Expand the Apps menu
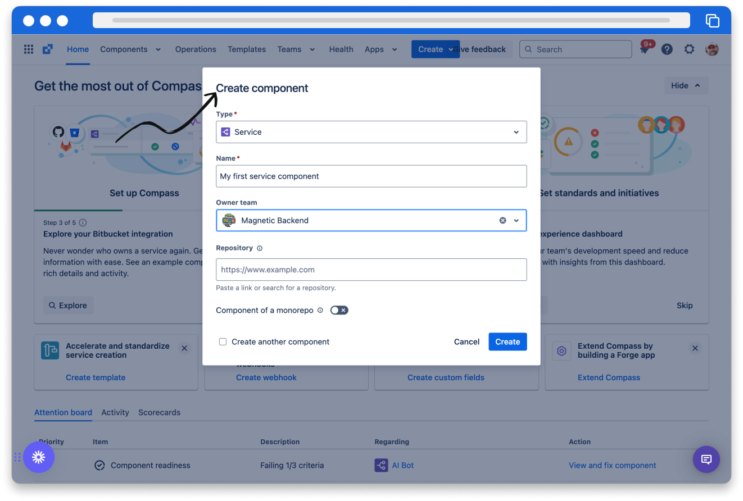 point(380,49)
